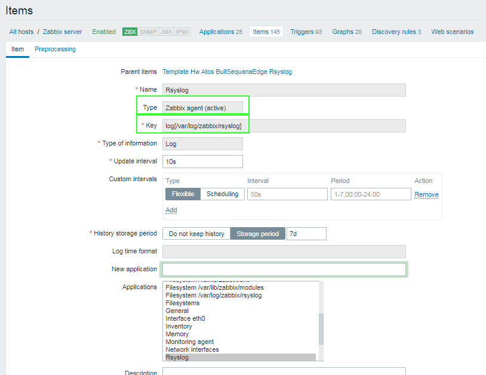Select highlighted Rsyslog application

coord(241,357)
